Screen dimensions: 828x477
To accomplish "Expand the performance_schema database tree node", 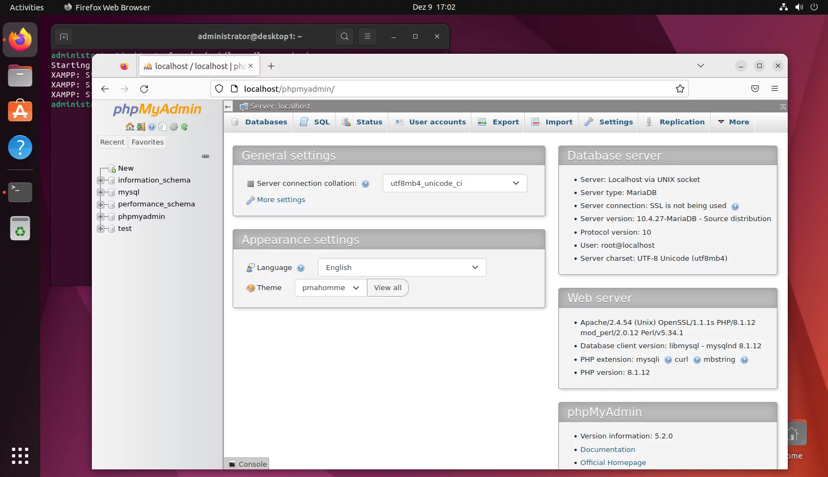I will tap(101, 204).
